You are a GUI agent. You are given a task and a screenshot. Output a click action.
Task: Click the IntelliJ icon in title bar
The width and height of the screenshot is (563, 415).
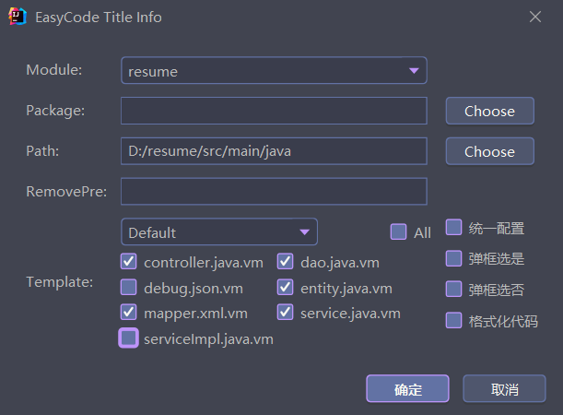click(x=16, y=17)
